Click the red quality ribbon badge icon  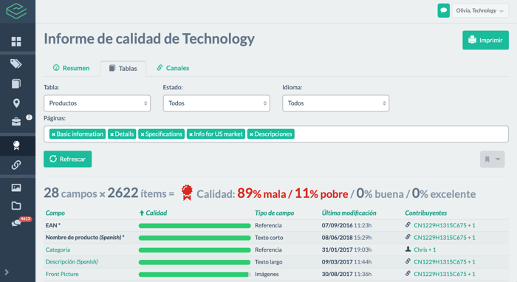tap(187, 193)
